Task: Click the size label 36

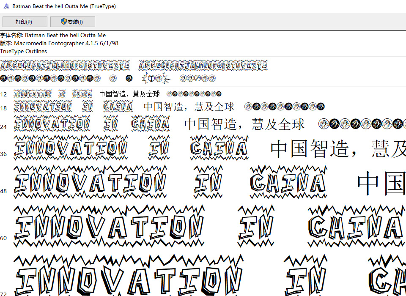Action: [x=3, y=154]
